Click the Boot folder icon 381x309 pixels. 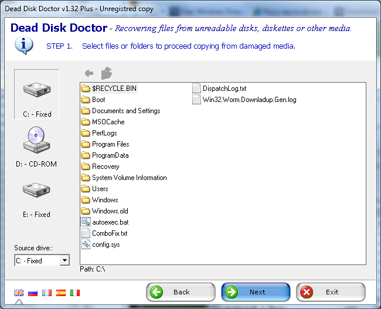point(86,100)
